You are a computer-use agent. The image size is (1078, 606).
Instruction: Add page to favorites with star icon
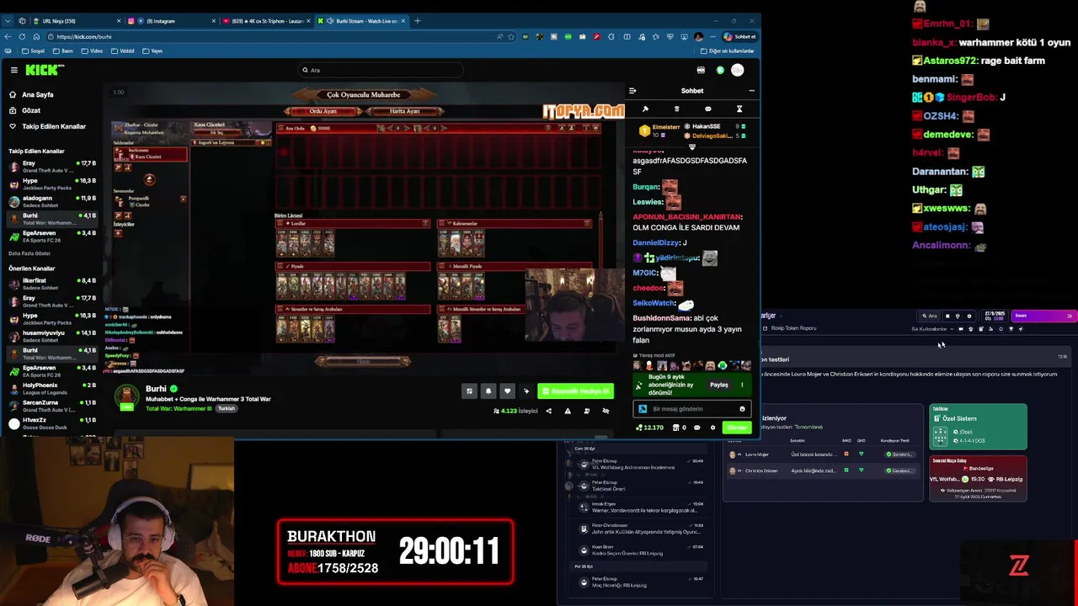click(510, 37)
